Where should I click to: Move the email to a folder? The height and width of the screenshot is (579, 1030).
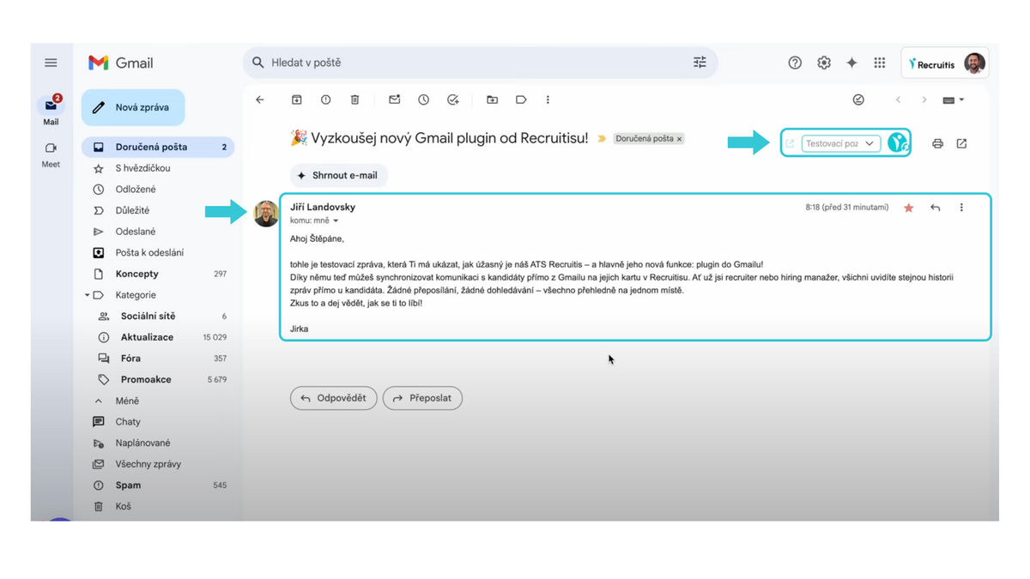coord(492,100)
